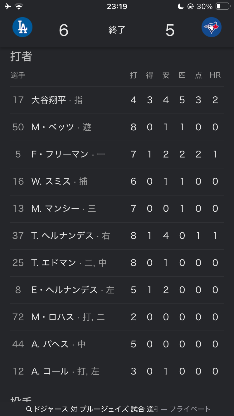Tap T. エドマン player name
Viewport: 234px width, 416px height.
tap(54, 263)
